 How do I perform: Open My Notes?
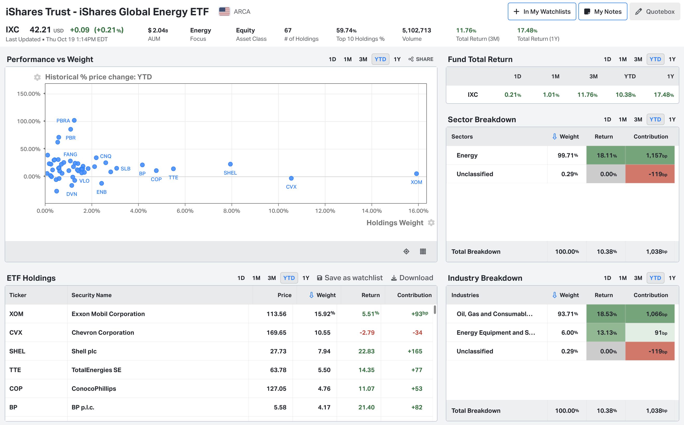coord(603,11)
